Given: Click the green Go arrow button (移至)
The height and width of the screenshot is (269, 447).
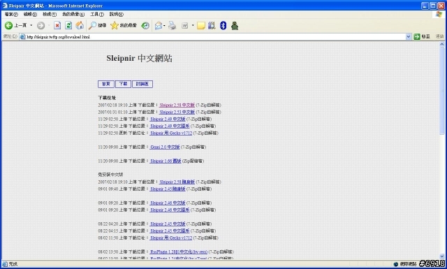Looking at the screenshot, I should pos(417,36).
